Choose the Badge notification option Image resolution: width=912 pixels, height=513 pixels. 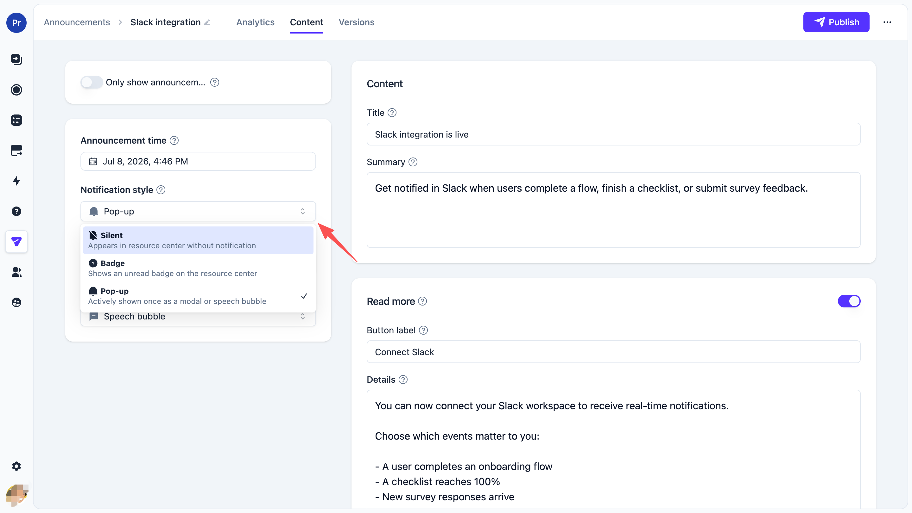198,268
